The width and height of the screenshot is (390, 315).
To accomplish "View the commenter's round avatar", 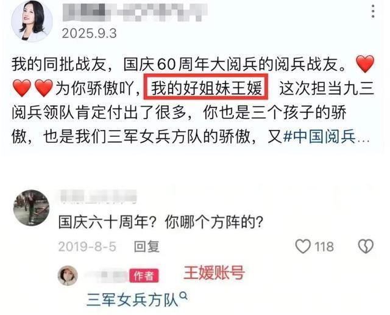I will pyautogui.click(x=31, y=208).
